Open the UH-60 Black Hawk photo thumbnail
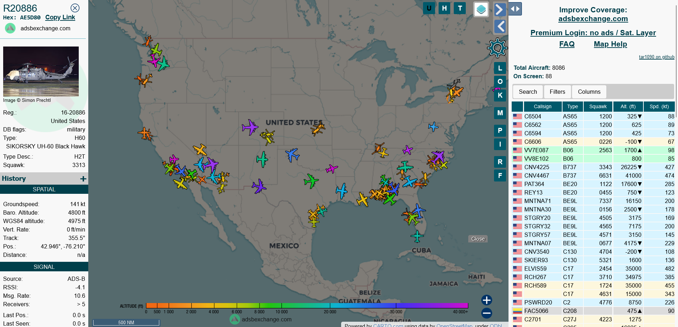 (41, 72)
